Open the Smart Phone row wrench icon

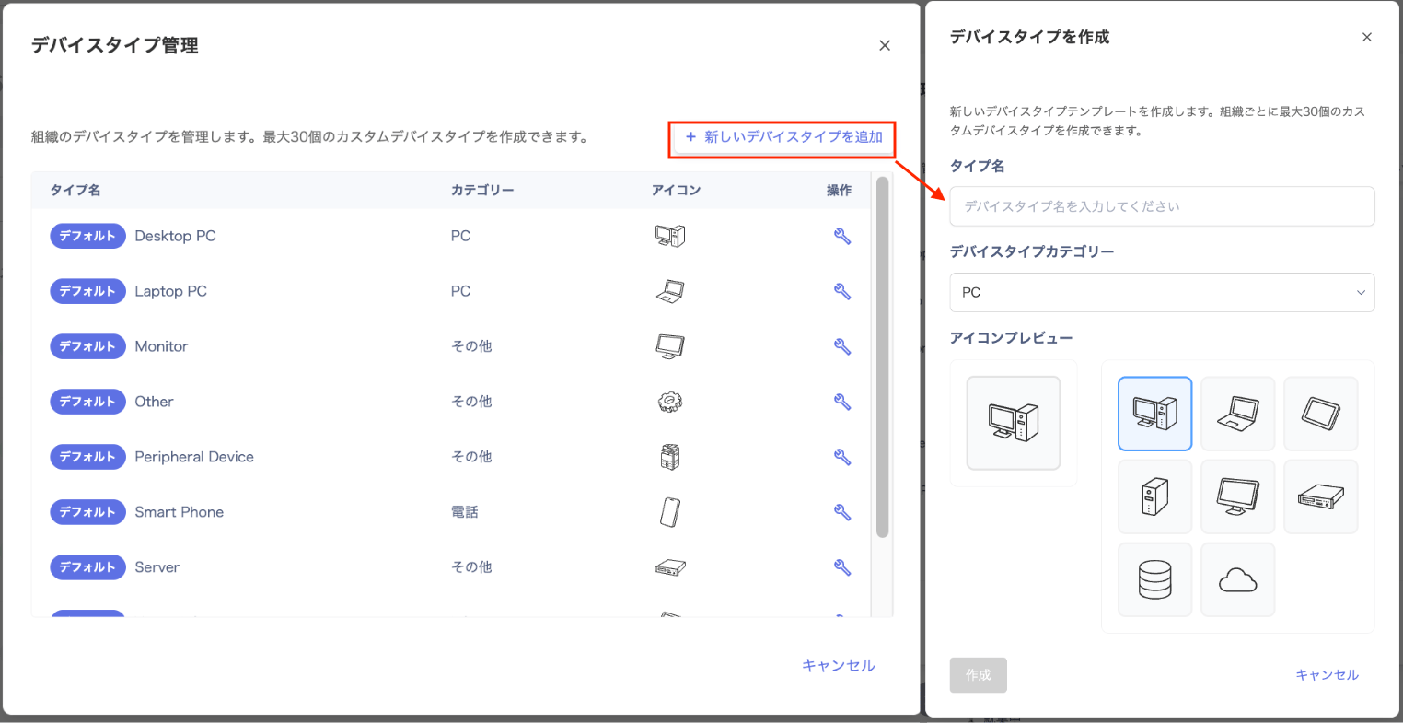click(841, 512)
